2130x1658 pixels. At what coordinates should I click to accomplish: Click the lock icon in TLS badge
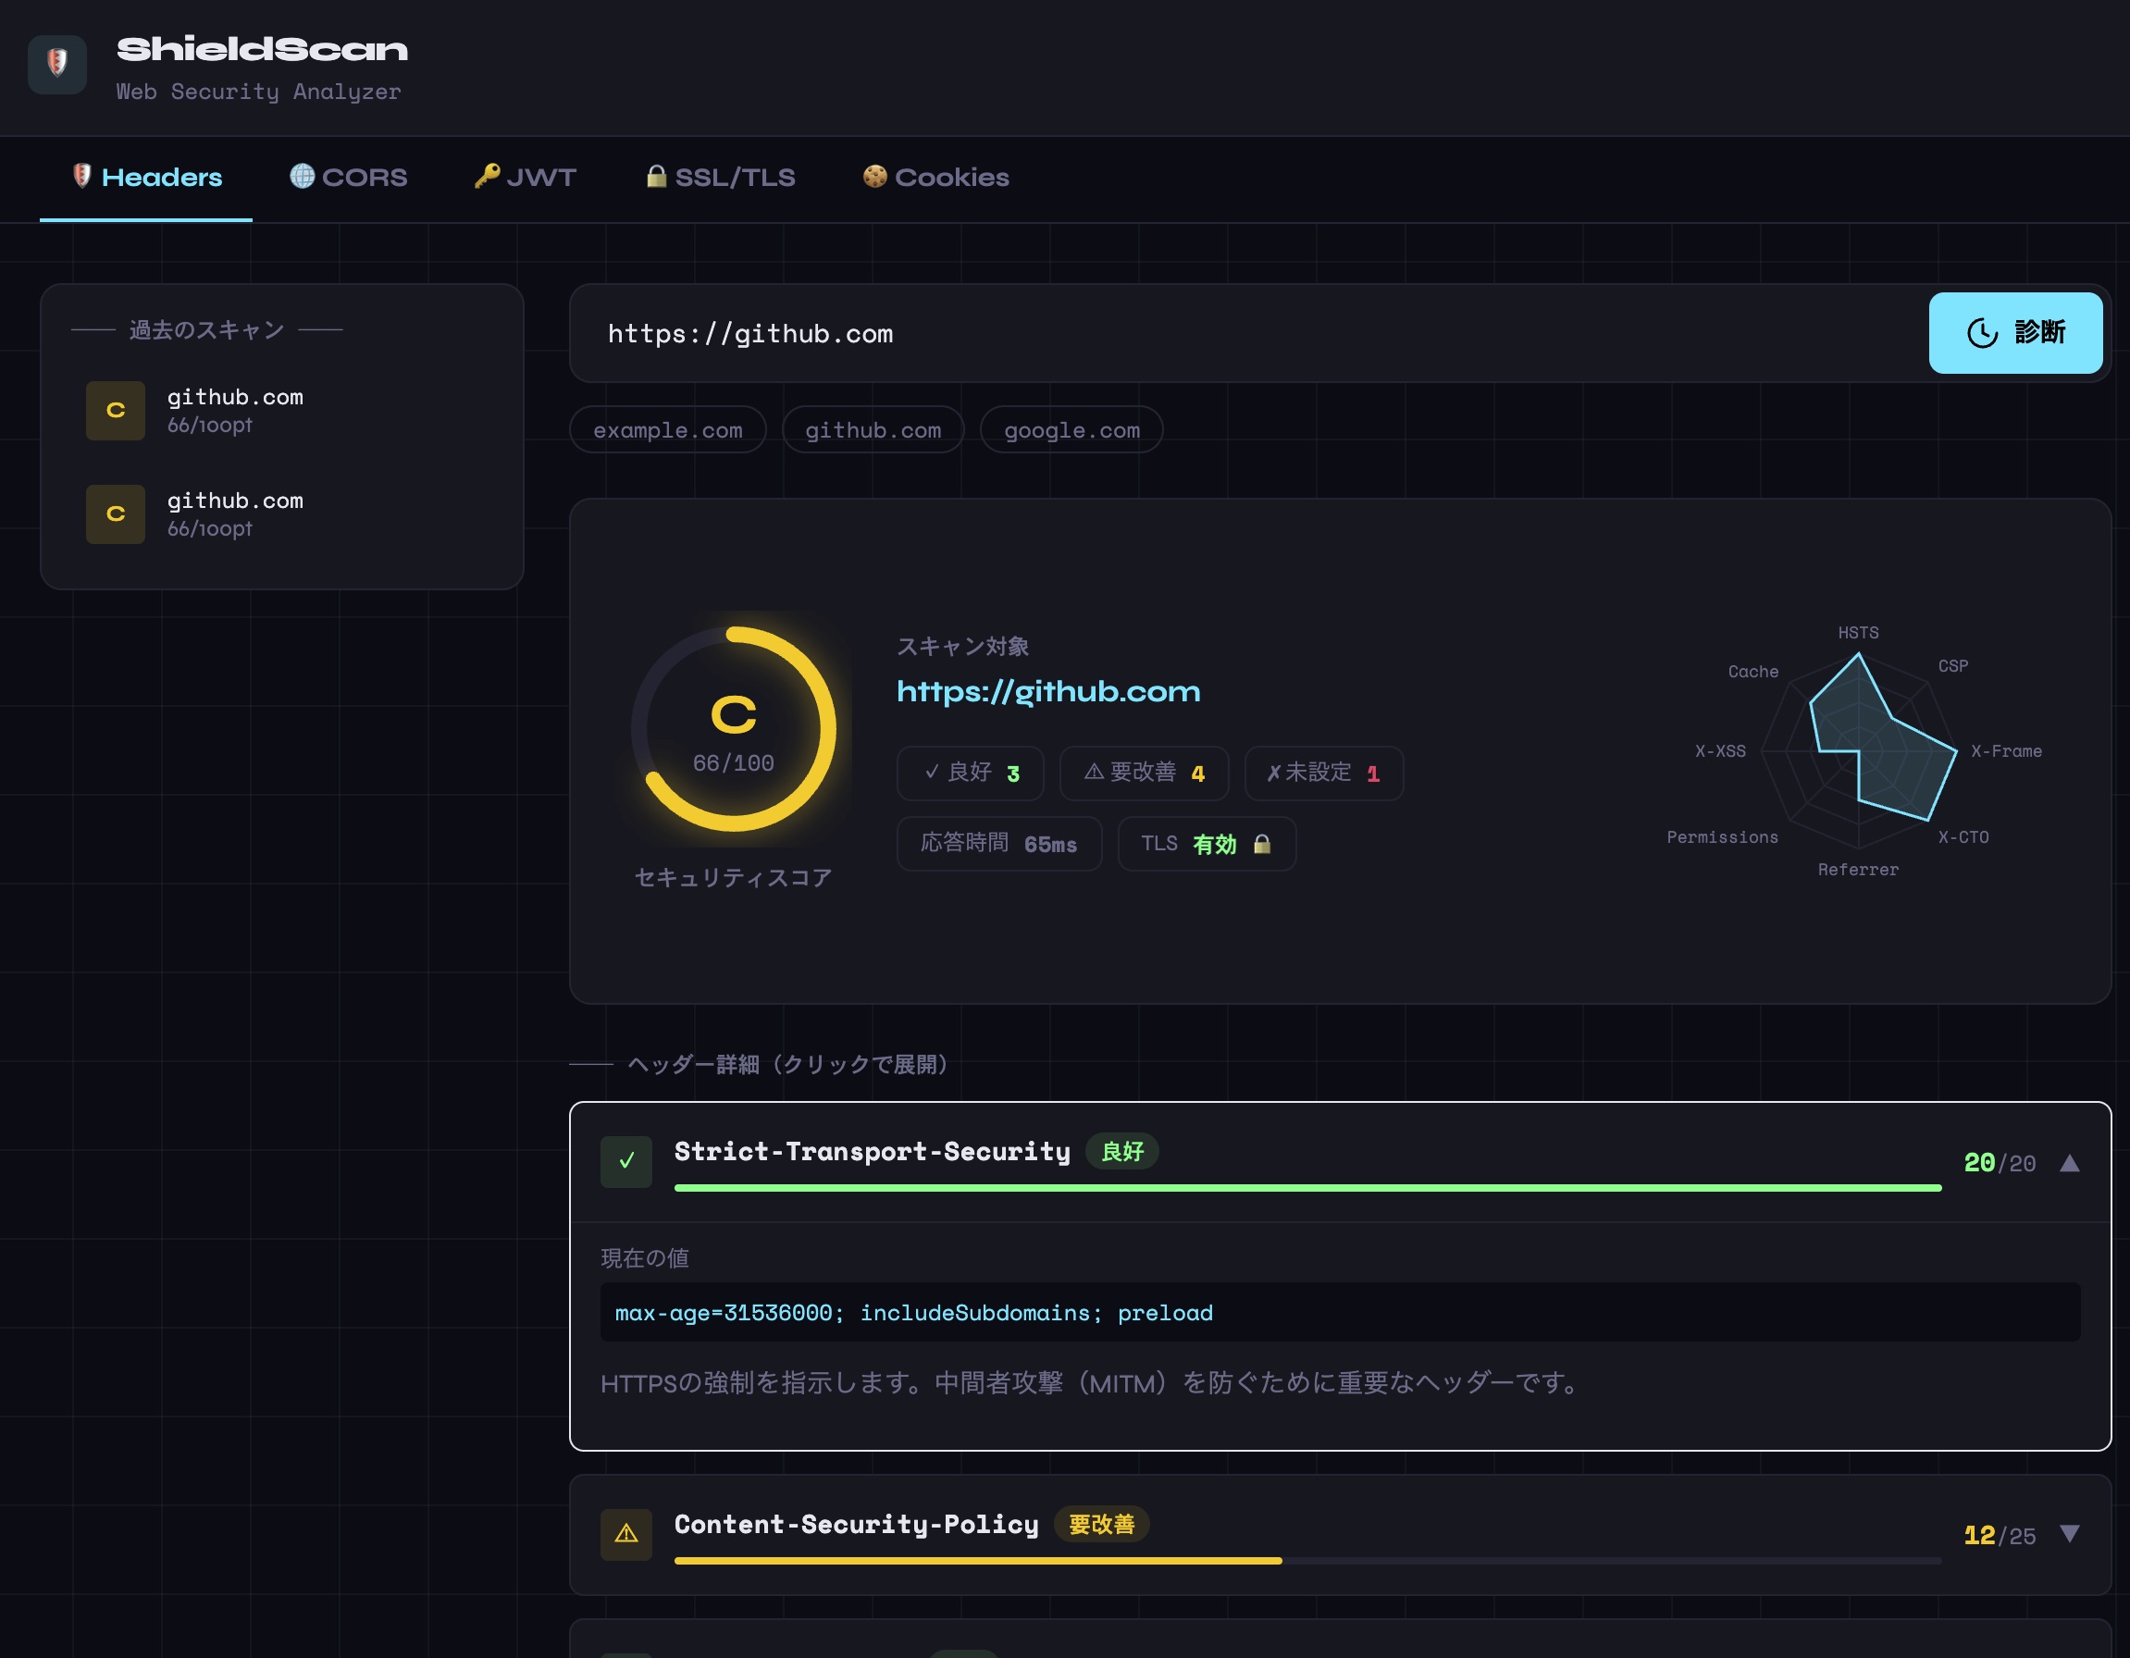coord(1262,844)
